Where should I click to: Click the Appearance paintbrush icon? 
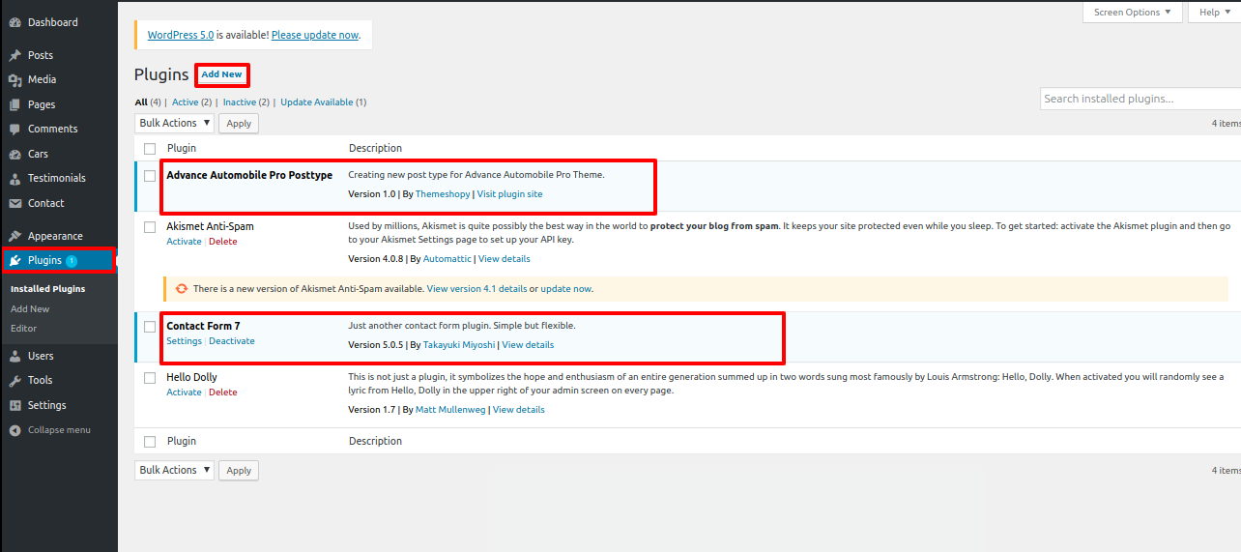[14, 236]
